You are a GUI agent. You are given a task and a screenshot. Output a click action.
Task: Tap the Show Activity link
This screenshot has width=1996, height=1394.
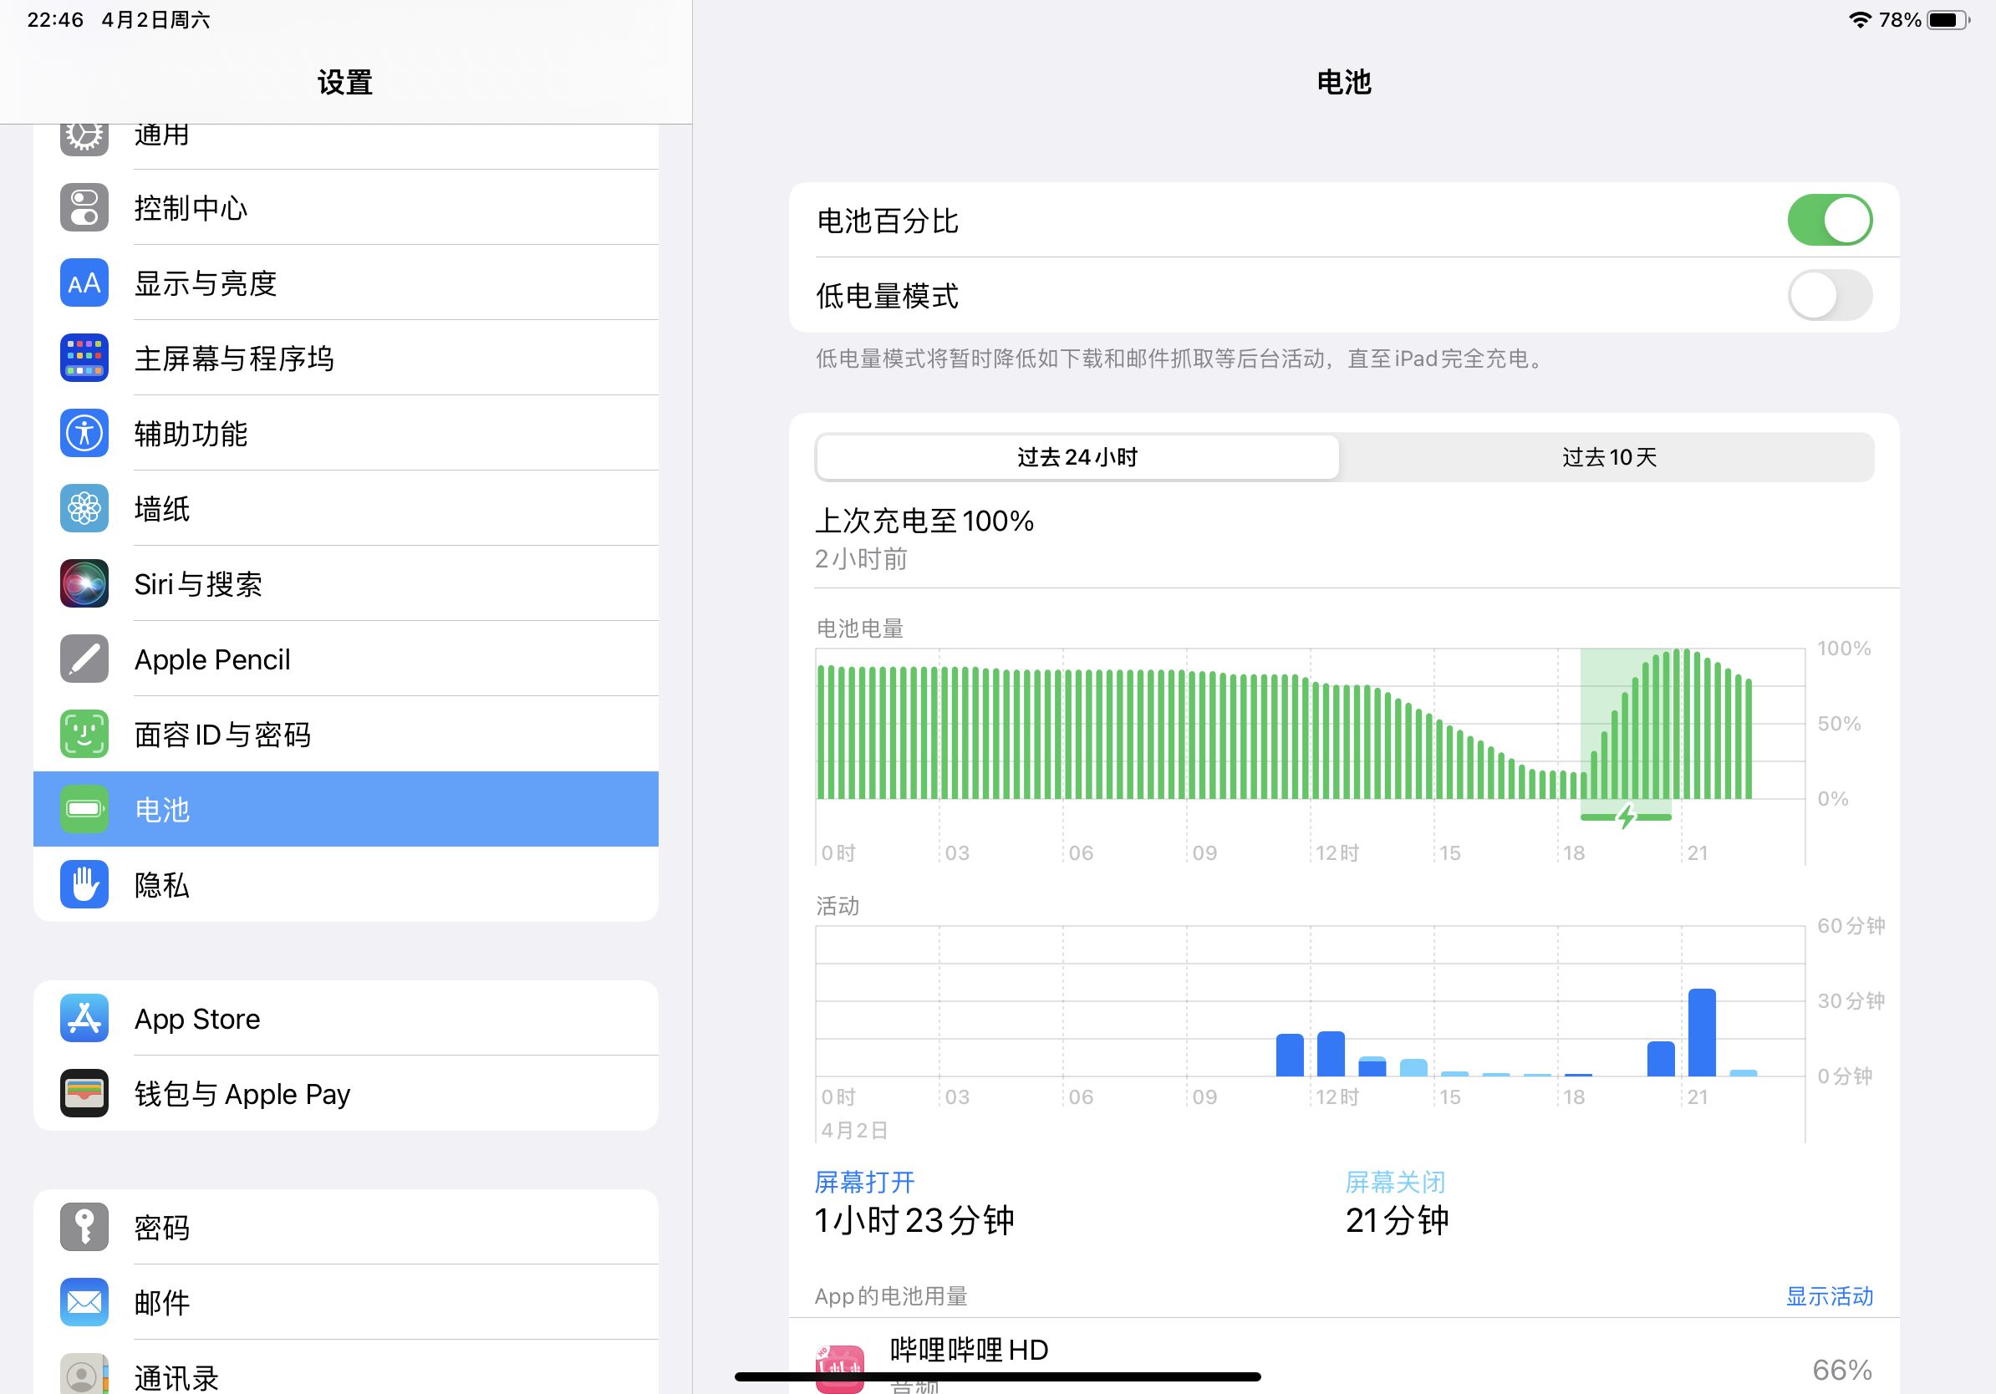click(1829, 1295)
